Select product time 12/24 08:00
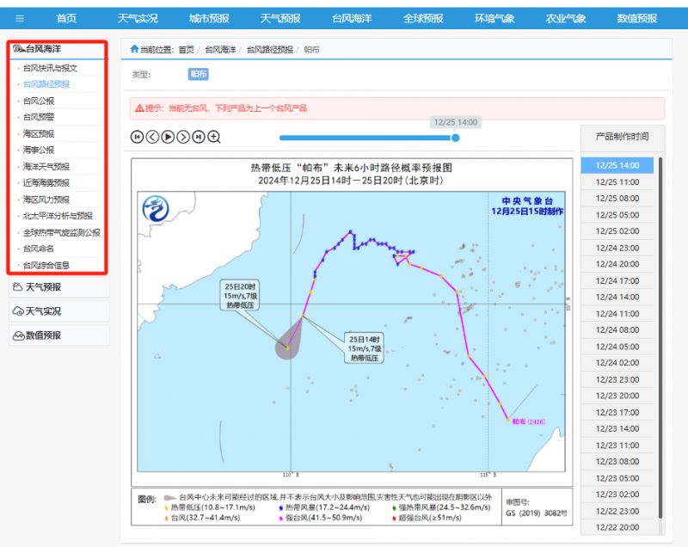The image size is (688, 547). [x=617, y=330]
